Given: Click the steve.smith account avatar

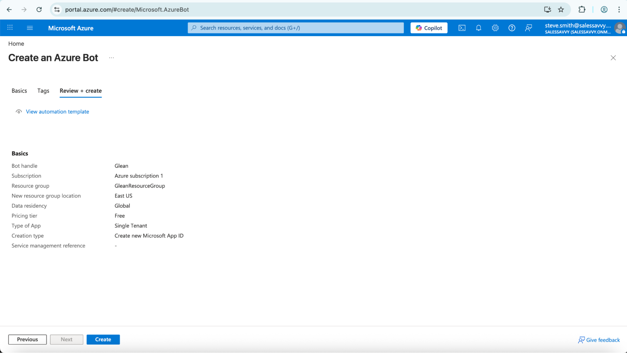Looking at the screenshot, I should click(619, 28).
